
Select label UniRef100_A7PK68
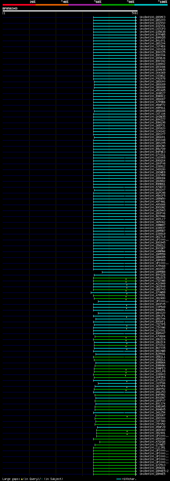(152, 266)
